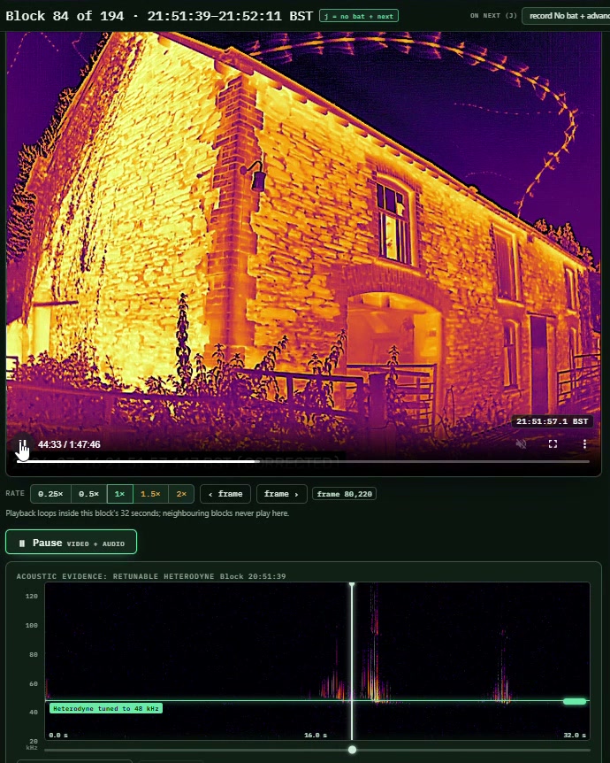Step forward one frame

coord(281,494)
